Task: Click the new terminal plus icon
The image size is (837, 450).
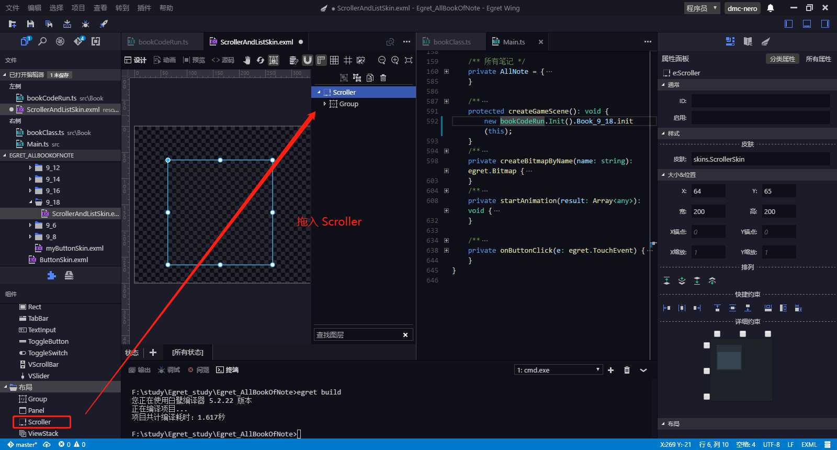Action: coord(610,370)
